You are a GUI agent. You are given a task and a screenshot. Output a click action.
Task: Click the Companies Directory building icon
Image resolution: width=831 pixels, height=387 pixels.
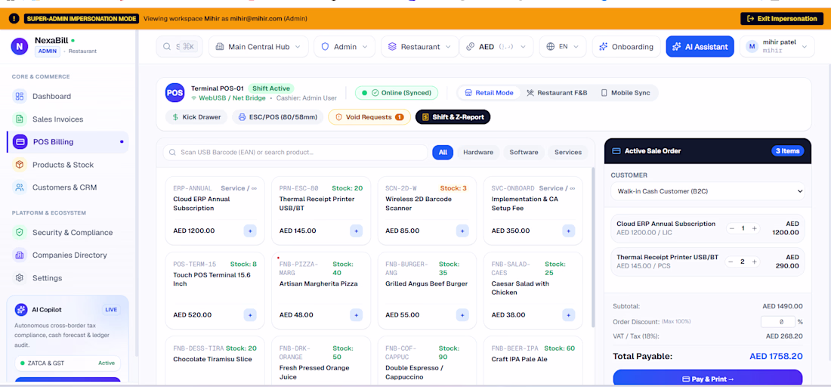coord(20,255)
